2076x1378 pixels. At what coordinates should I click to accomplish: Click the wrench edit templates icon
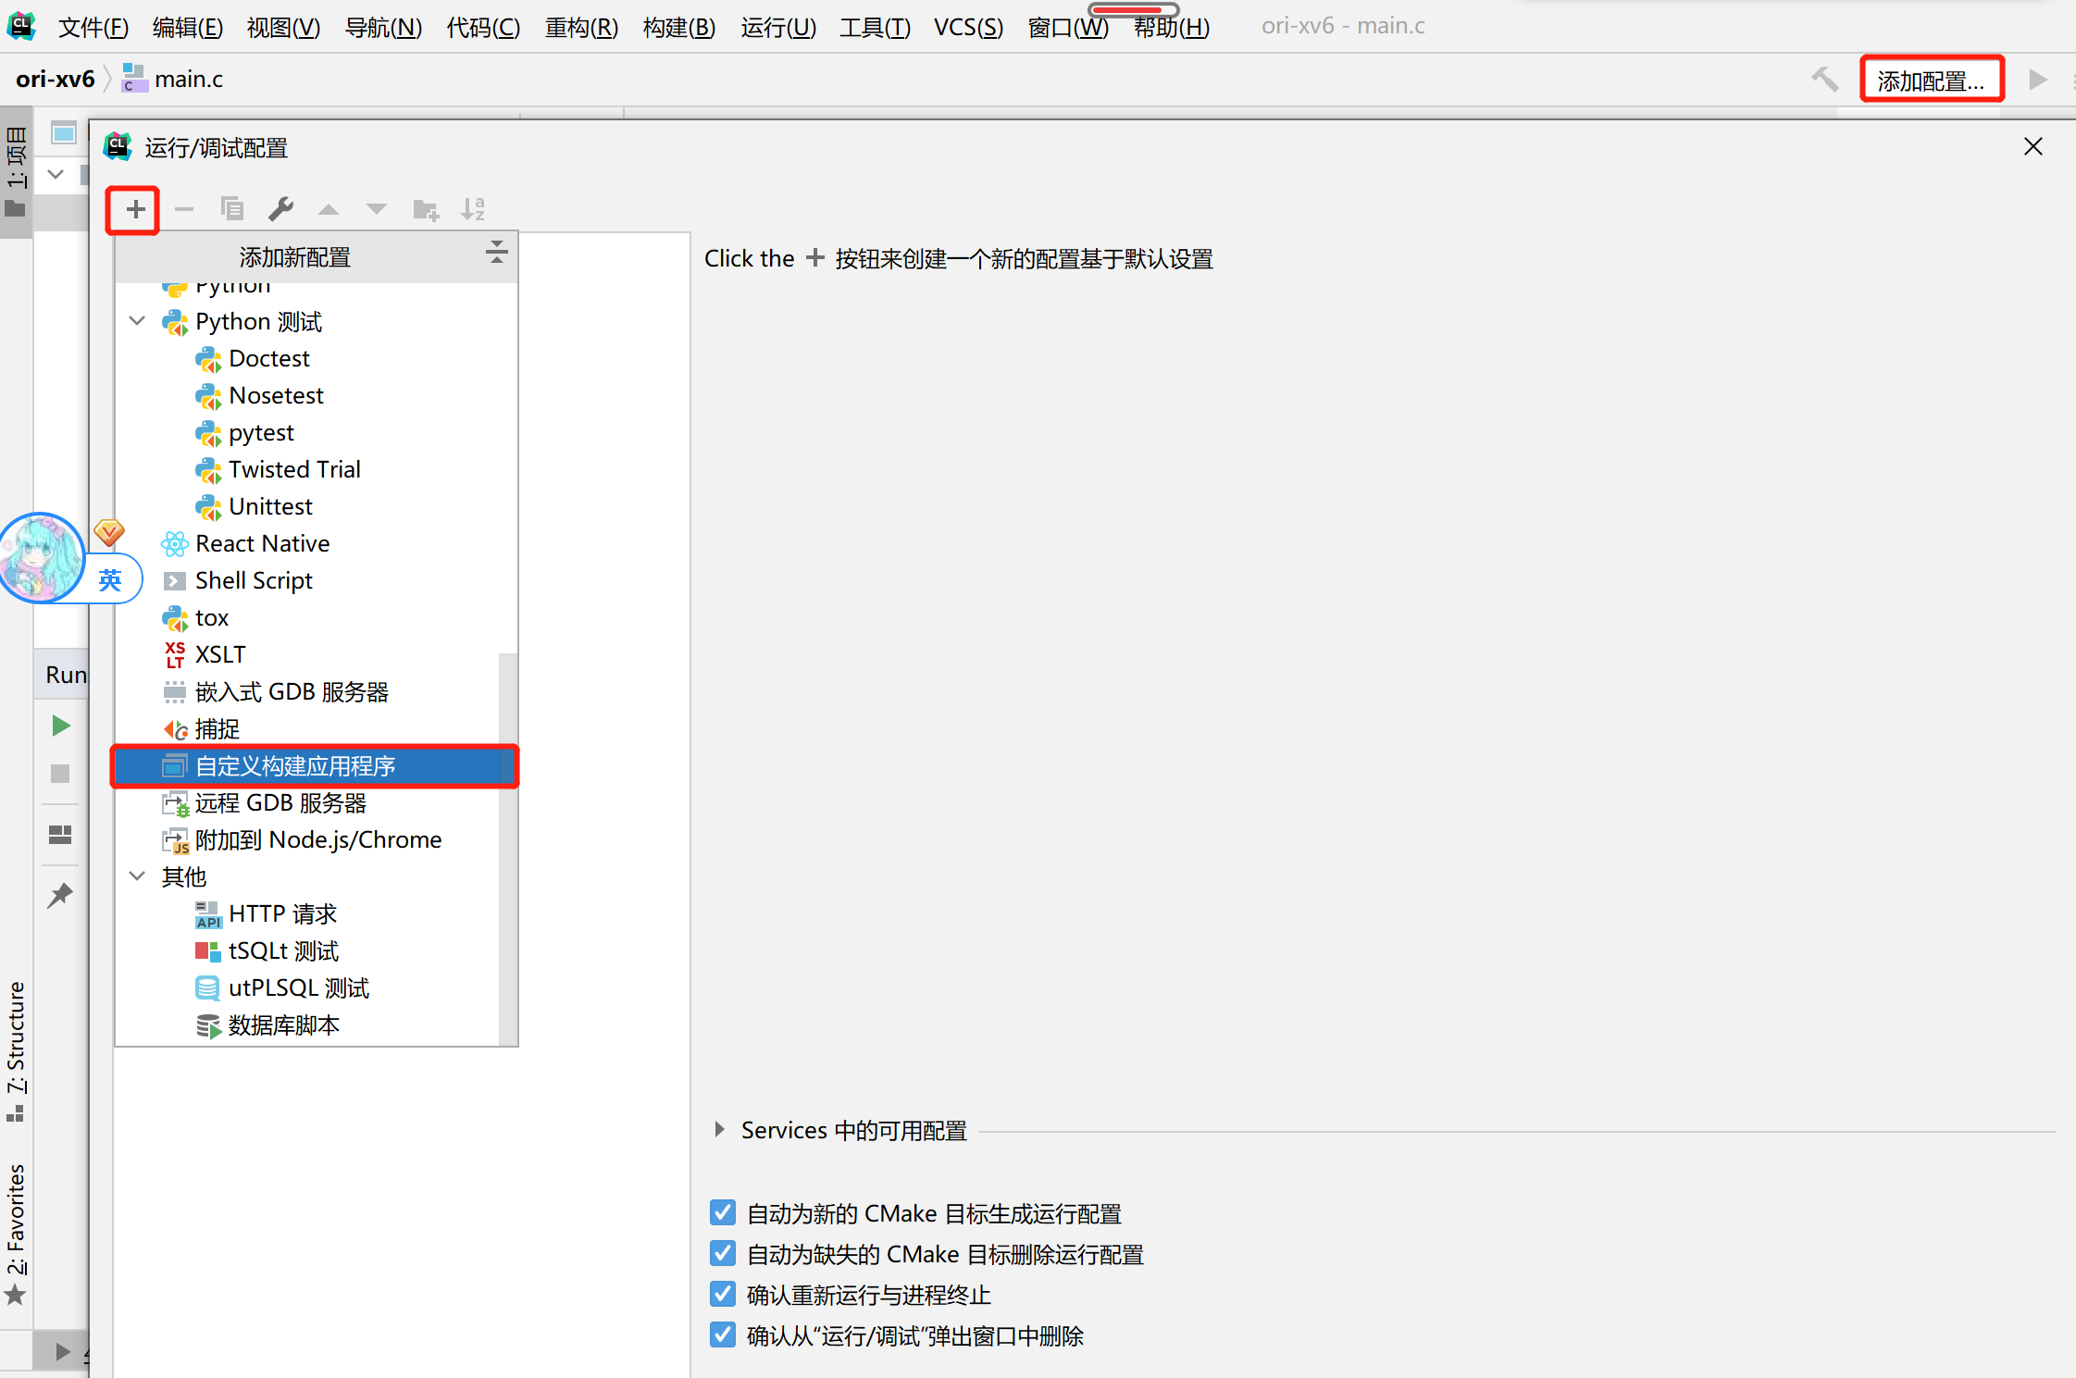[x=280, y=209]
